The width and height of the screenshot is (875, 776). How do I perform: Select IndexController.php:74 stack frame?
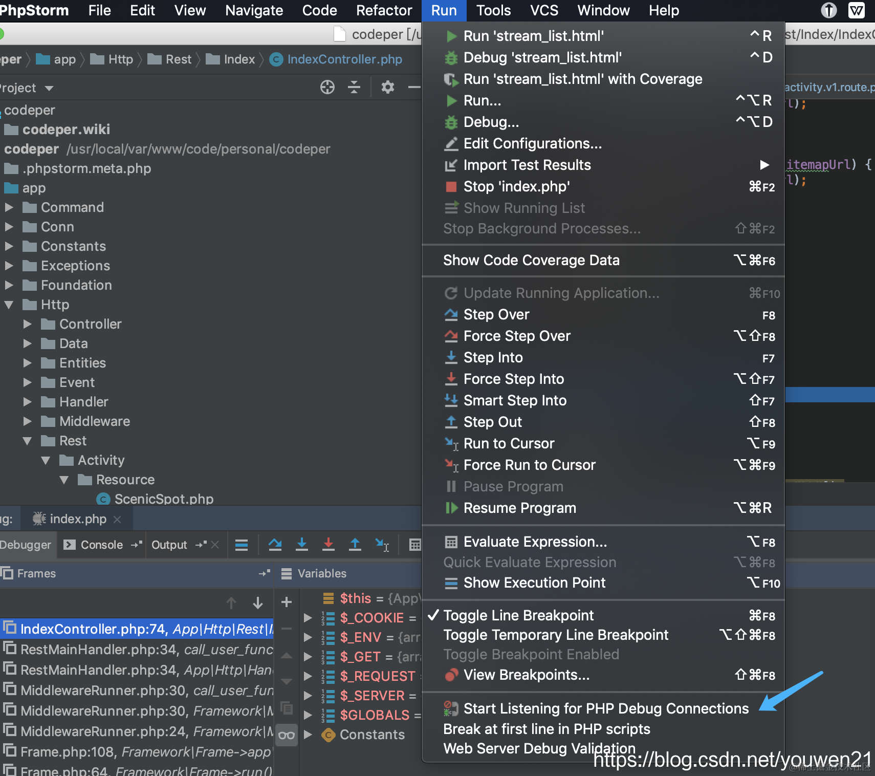coord(137,629)
